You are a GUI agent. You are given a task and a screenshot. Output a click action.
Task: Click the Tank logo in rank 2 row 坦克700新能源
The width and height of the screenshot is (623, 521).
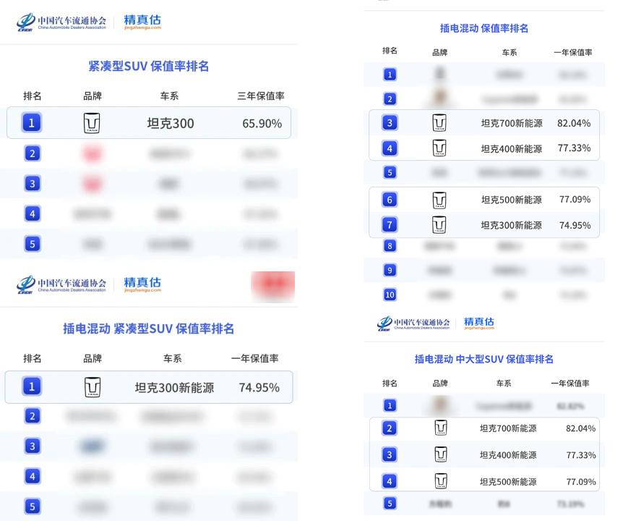click(x=441, y=428)
